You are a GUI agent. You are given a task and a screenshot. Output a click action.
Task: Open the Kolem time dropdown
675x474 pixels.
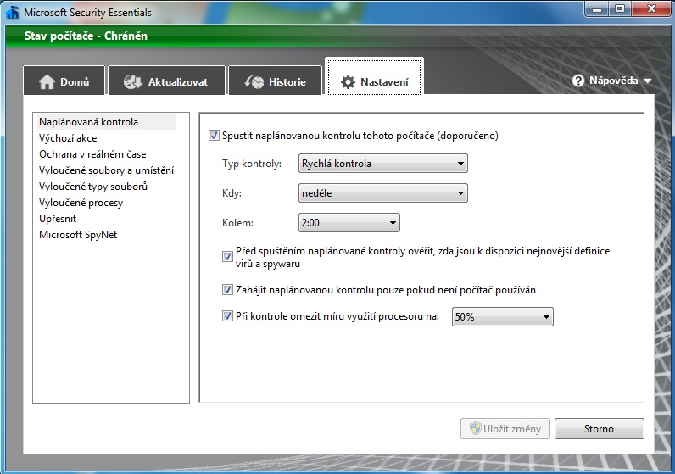[349, 222]
